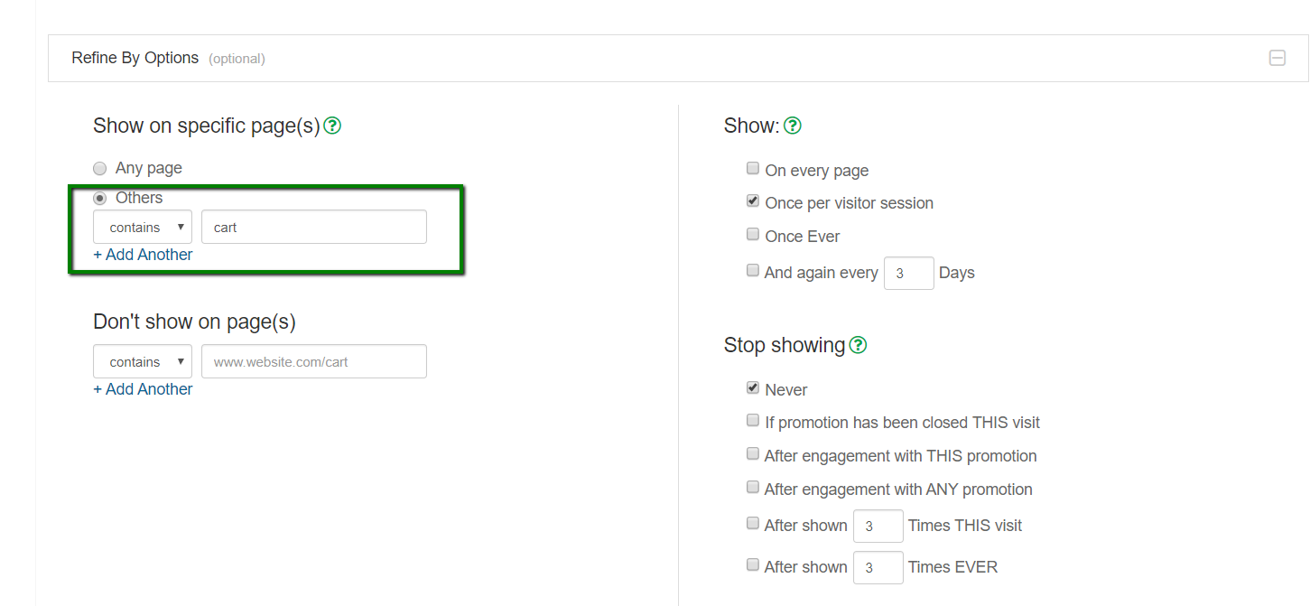Click Add Another under Show on specific pages
The height and width of the screenshot is (606, 1310).
143,255
